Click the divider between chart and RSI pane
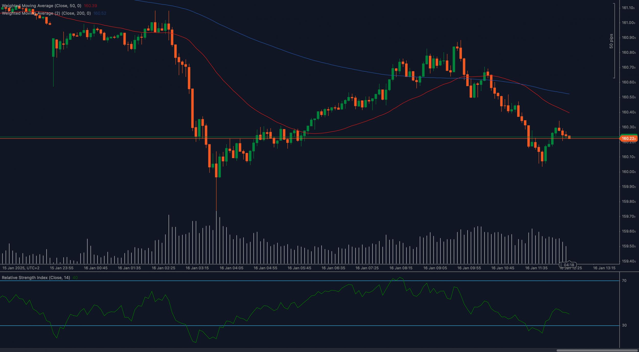Screen dimensions: 639x352 tap(307, 272)
